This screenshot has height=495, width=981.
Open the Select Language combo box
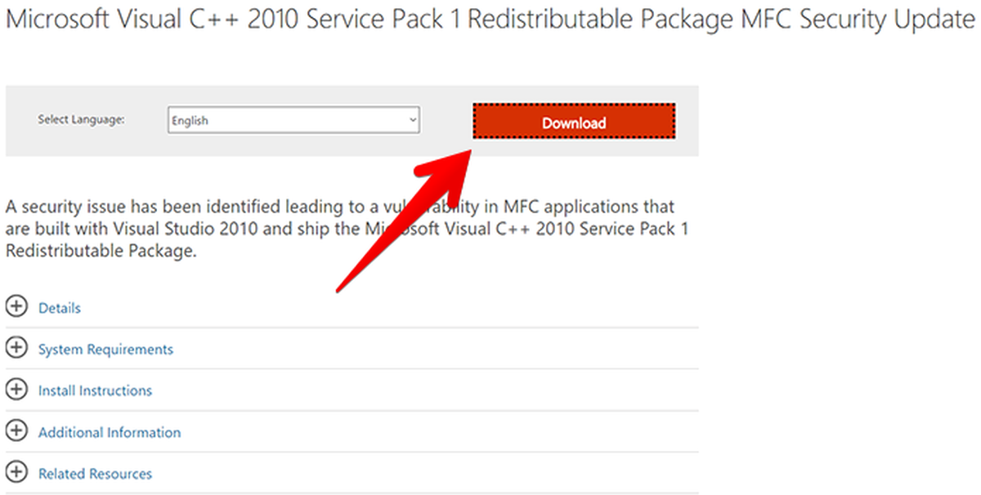(x=293, y=120)
